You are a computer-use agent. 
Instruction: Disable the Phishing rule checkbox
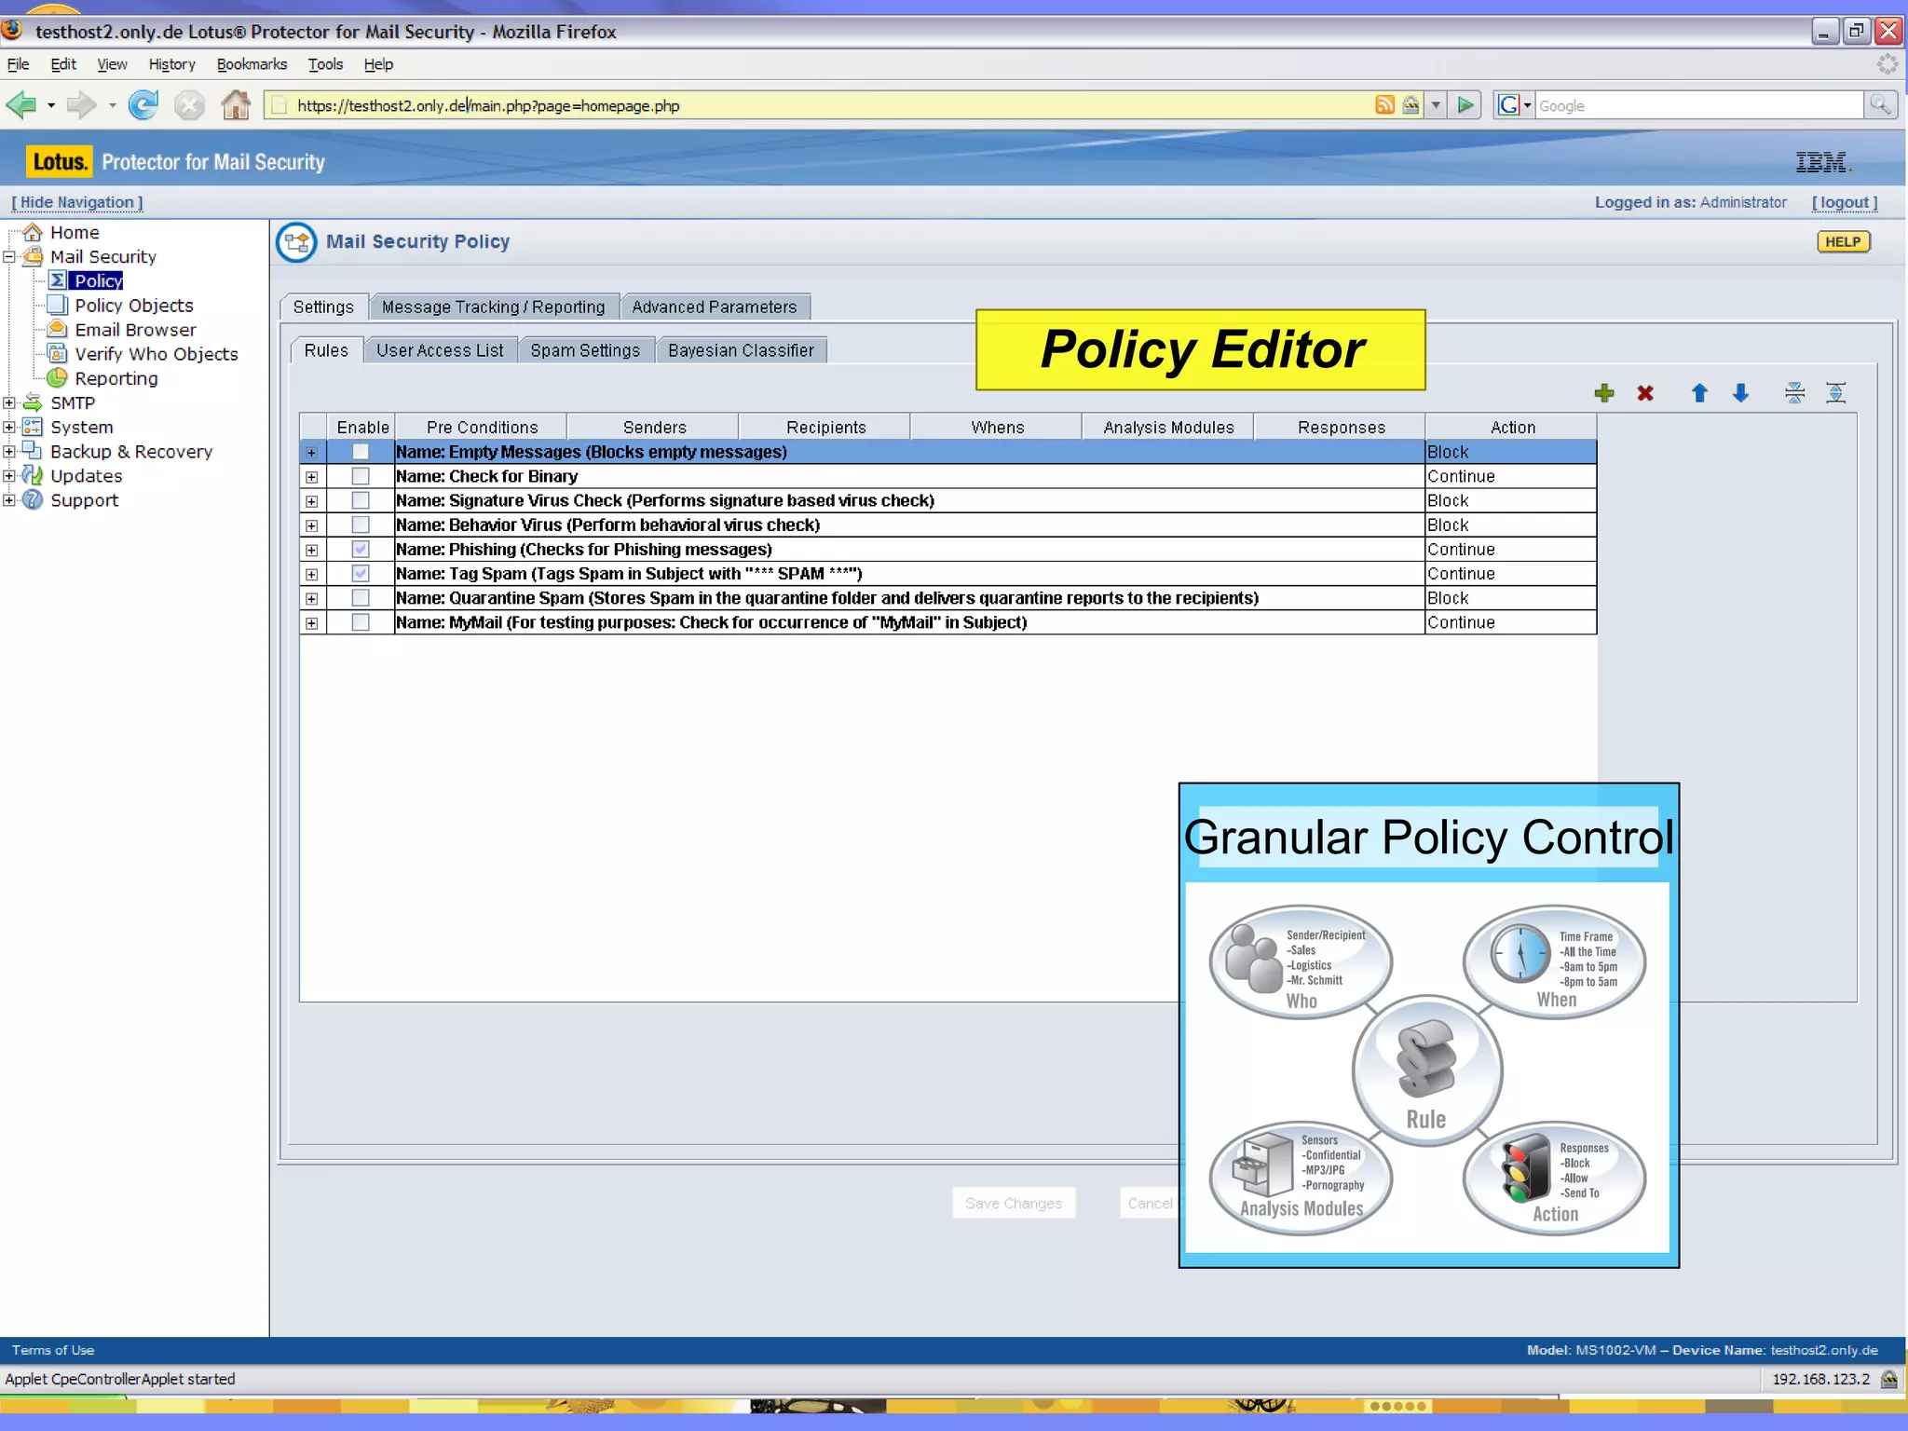tap(361, 549)
